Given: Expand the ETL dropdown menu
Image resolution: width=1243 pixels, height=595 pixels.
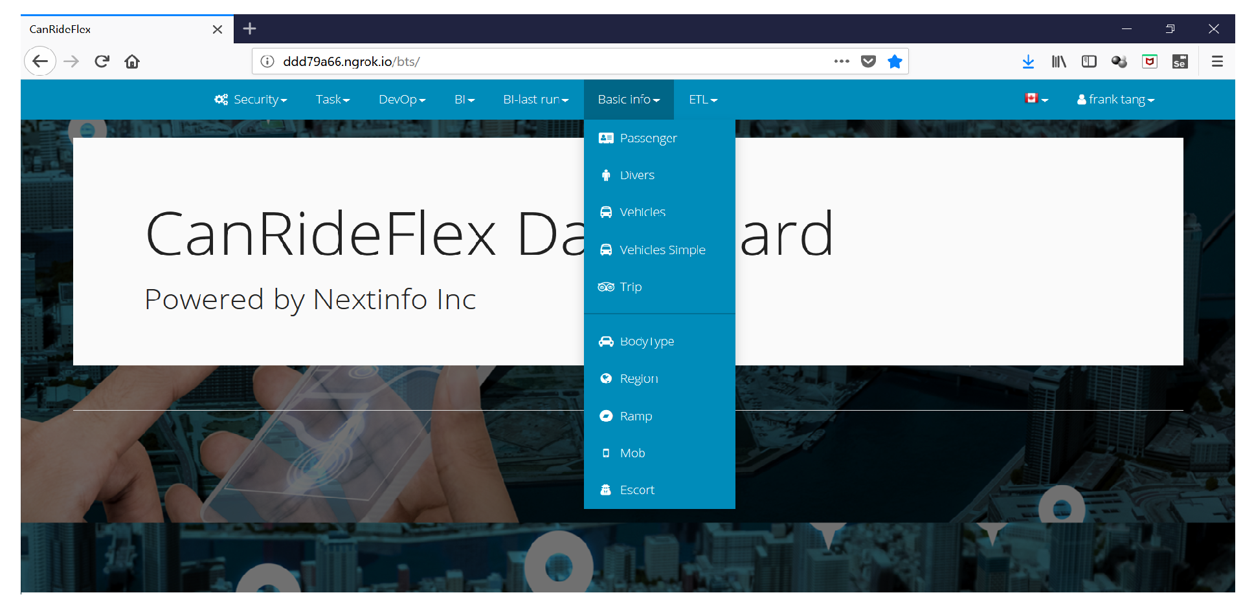Looking at the screenshot, I should tap(703, 100).
